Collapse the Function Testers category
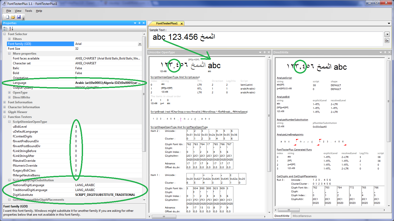 (5, 117)
